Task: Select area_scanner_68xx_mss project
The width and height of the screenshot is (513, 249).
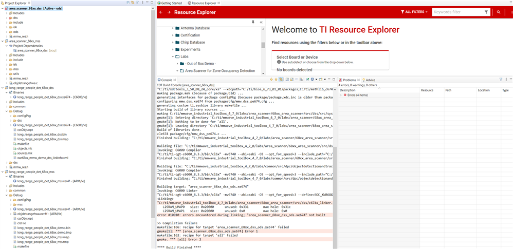Action: pyautogui.click(x=24, y=41)
